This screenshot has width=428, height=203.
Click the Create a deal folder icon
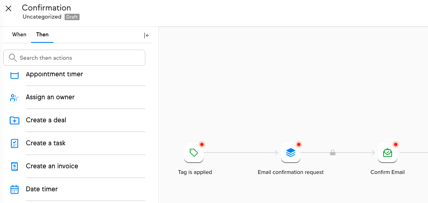point(15,120)
